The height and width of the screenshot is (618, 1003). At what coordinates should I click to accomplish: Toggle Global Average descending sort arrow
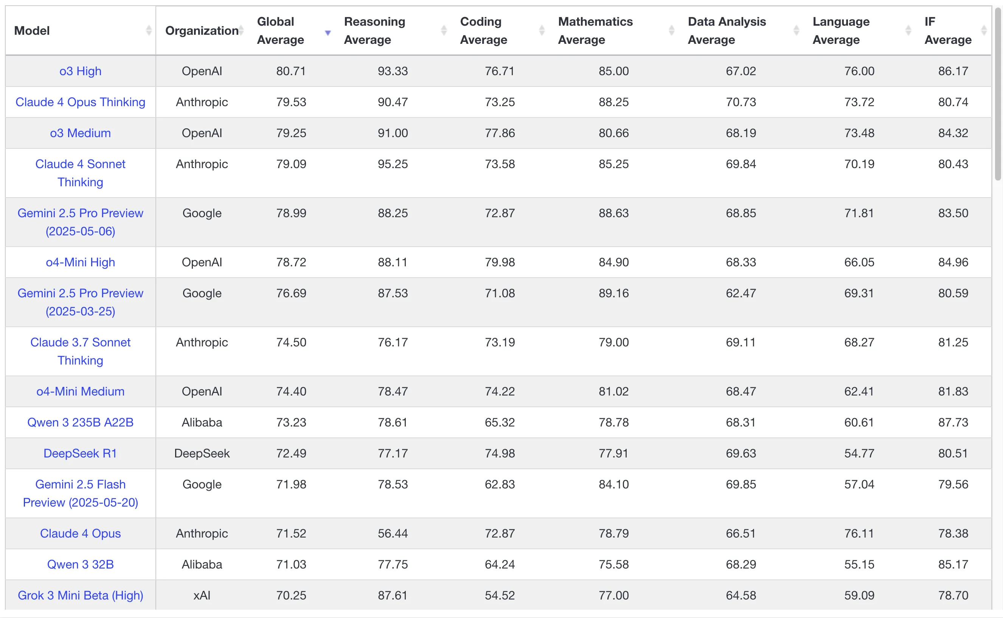[x=328, y=33]
